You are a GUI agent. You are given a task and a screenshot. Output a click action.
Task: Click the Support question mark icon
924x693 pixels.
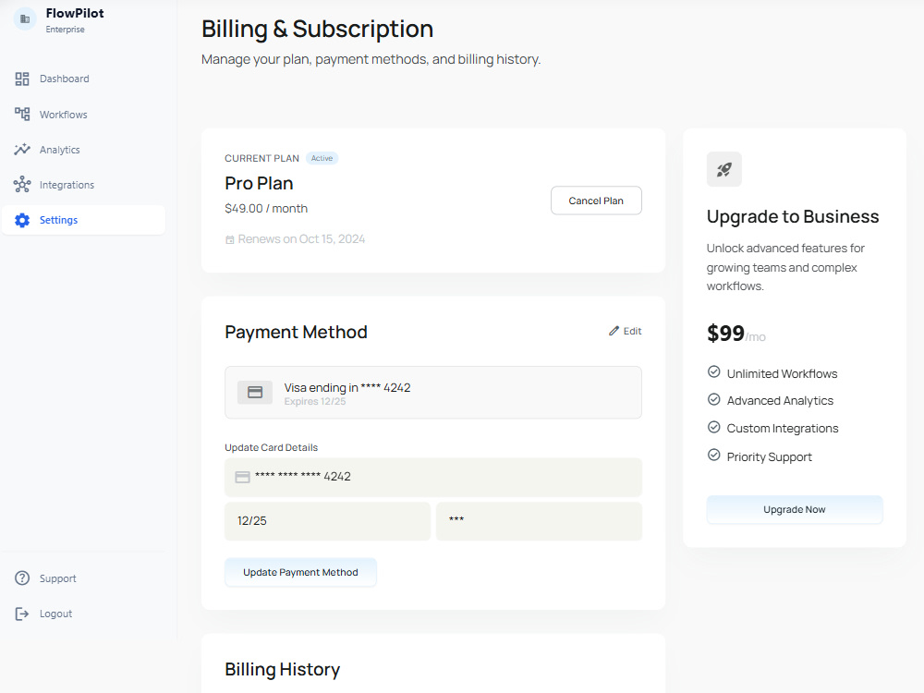(22, 578)
